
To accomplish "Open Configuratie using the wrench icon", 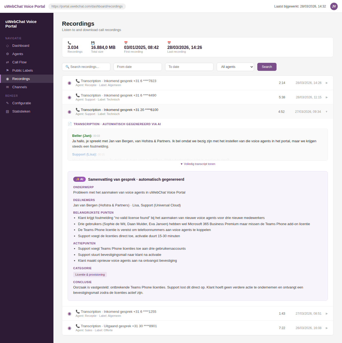I will click(x=7, y=103).
